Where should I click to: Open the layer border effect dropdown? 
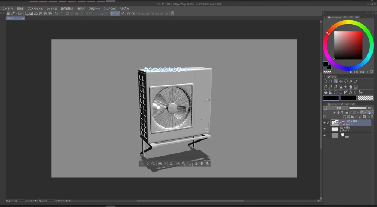[x=327, y=108]
